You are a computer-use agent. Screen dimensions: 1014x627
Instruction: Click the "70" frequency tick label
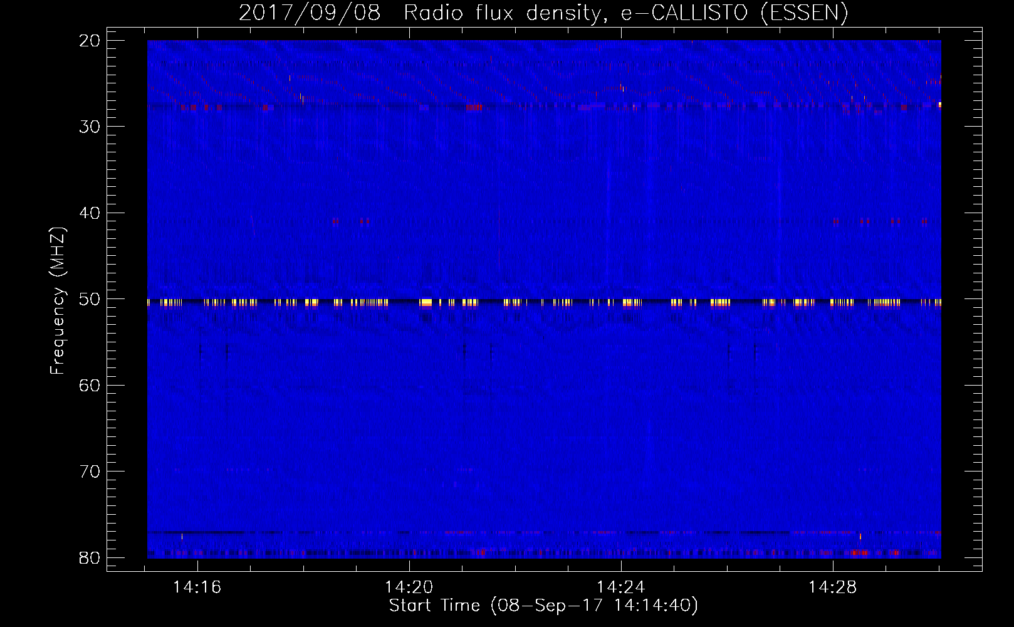[90, 472]
